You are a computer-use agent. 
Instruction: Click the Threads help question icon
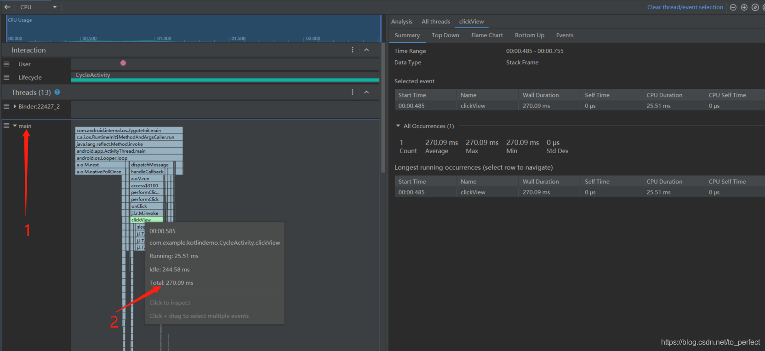57,92
